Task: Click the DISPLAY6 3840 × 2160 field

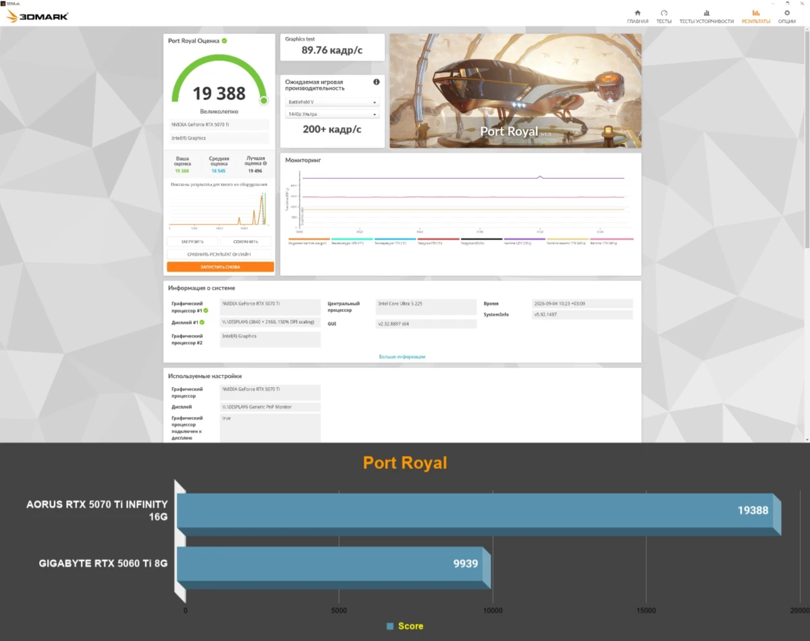Action: point(270,322)
